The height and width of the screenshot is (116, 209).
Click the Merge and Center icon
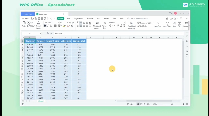97,23
